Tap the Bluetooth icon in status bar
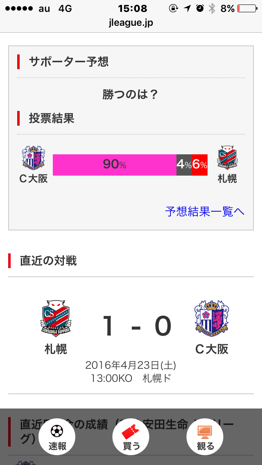262x465 pixels. point(212,8)
